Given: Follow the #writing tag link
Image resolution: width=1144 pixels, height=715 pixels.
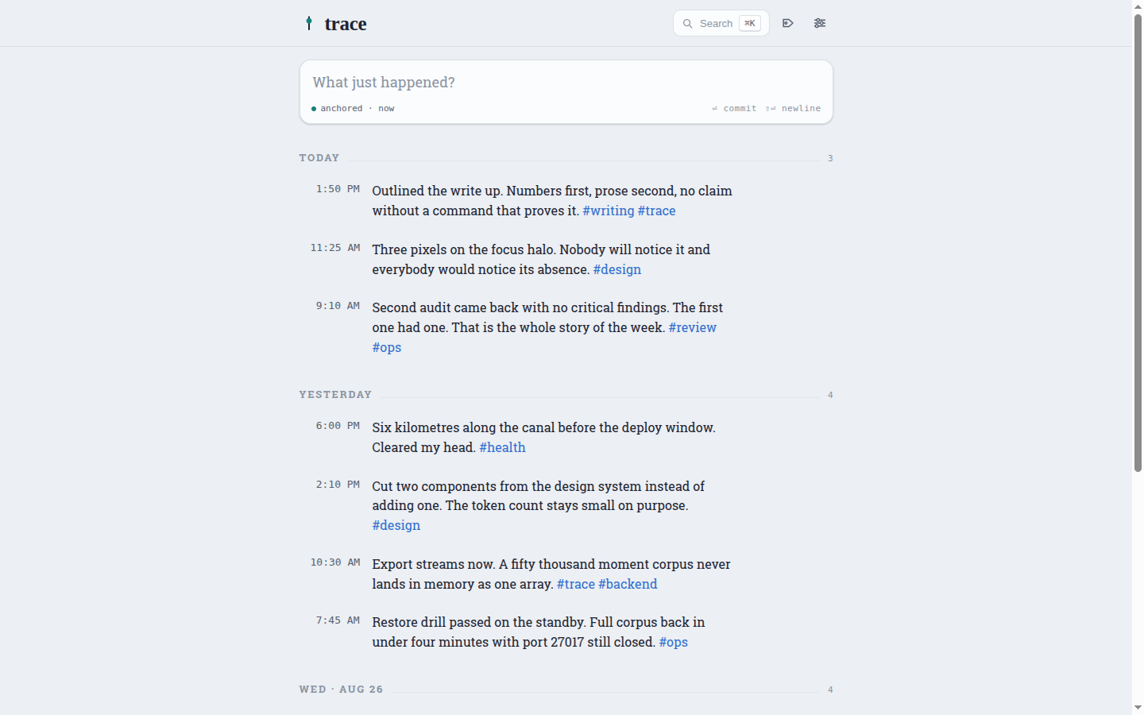Looking at the screenshot, I should pyautogui.click(x=609, y=211).
